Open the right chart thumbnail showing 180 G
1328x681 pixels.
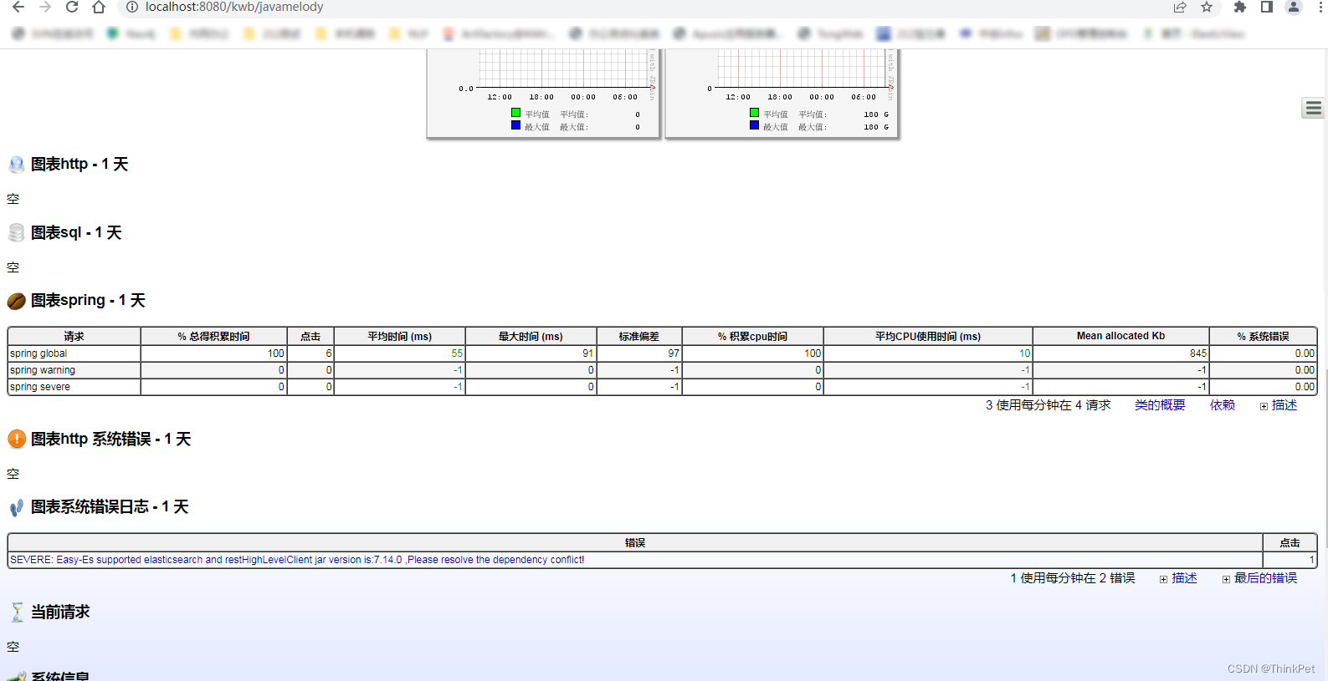coord(782,92)
